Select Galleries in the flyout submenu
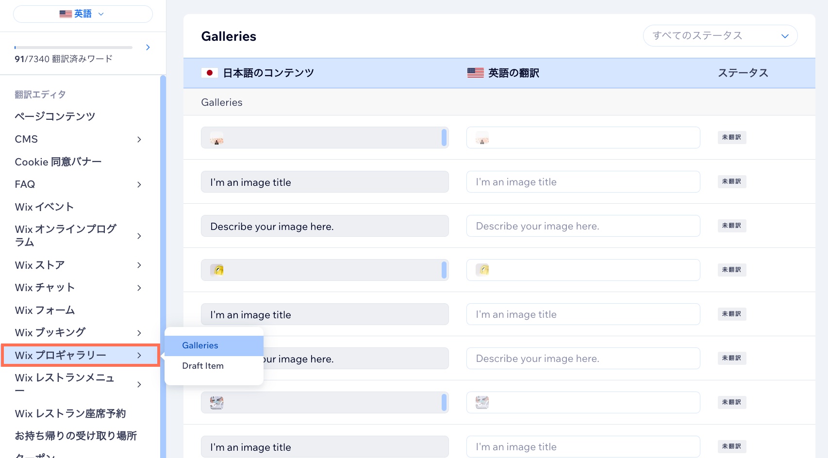This screenshot has width=828, height=458. 200,345
